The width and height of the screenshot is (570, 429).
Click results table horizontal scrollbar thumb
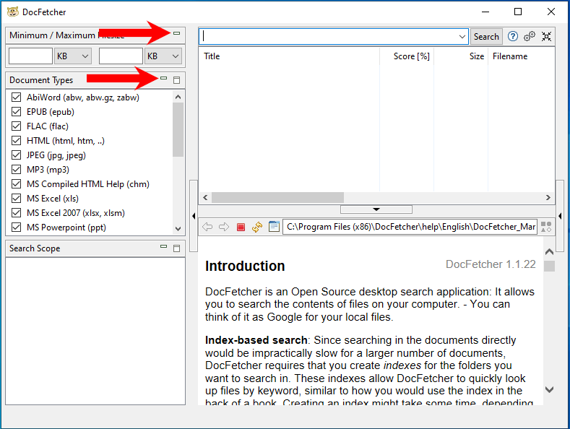coord(277,197)
